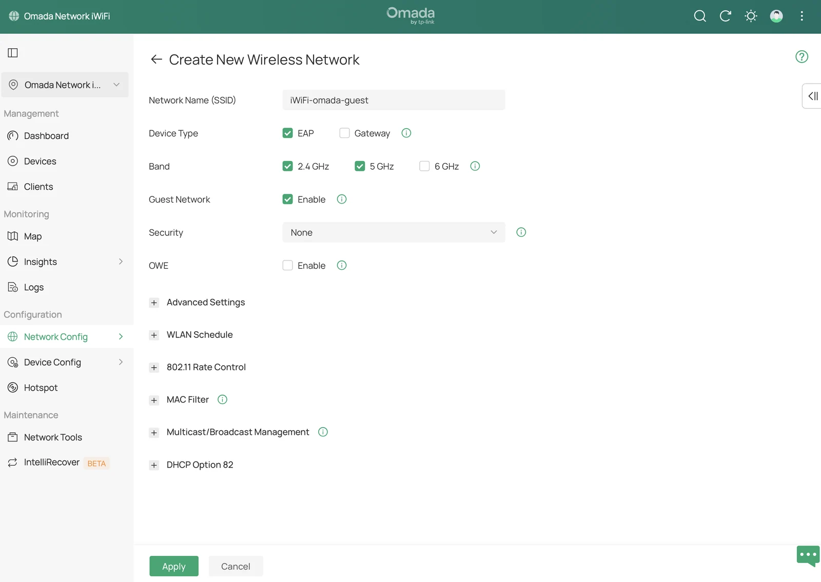Open the collapsed right side panel
The height and width of the screenshot is (582, 821).
tap(812, 96)
